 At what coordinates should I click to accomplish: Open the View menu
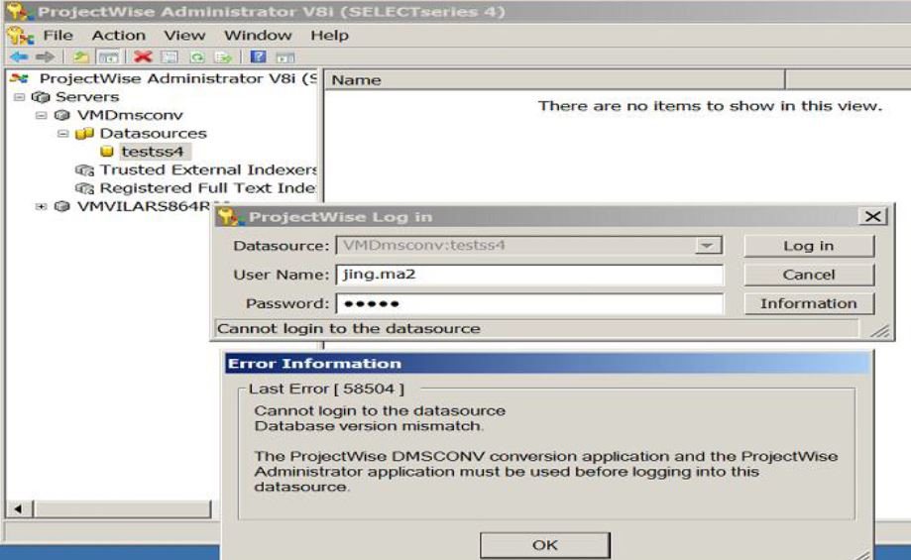click(x=184, y=36)
